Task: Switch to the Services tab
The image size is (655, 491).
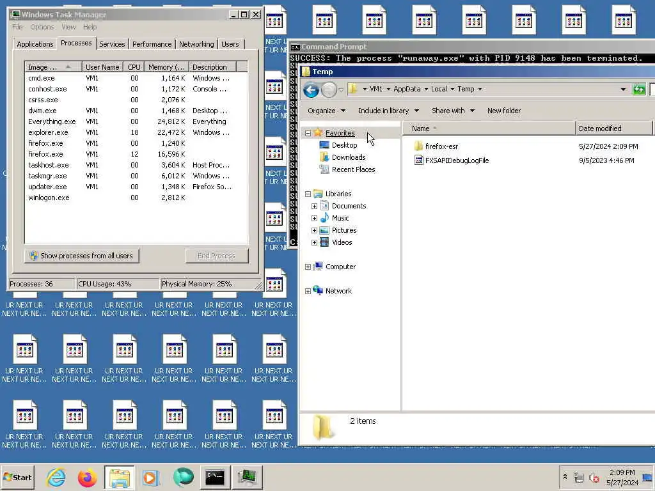Action: [112, 44]
